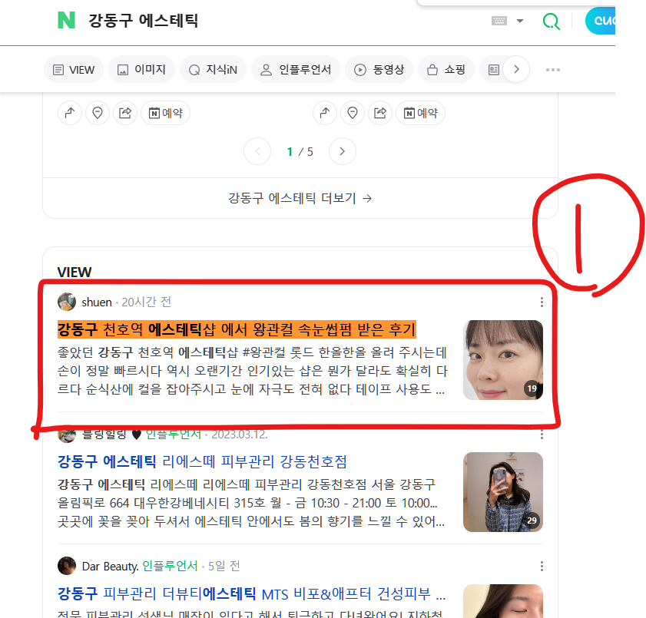Open post 강동구 에스테틱 리에스떼 피부관리 강동천호점
This screenshot has height=618, width=646.
[202, 461]
